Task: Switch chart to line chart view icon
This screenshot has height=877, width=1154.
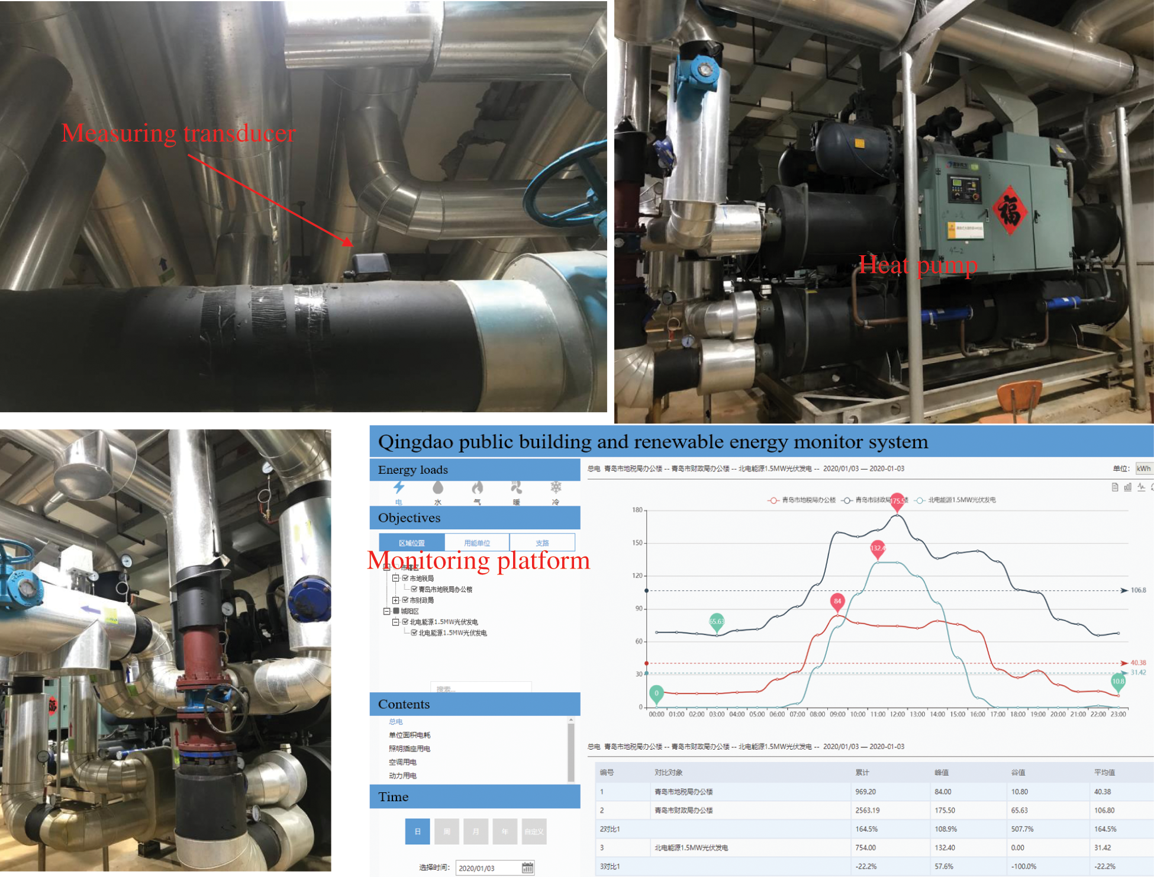Action: 1141,487
